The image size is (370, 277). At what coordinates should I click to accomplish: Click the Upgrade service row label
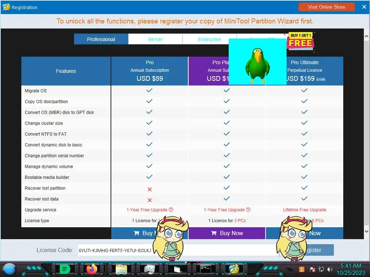click(40, 210)
